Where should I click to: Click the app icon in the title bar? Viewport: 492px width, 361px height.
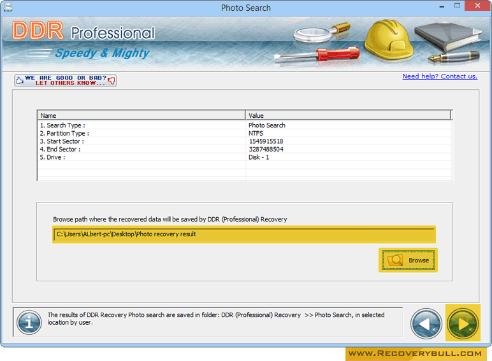8,7
